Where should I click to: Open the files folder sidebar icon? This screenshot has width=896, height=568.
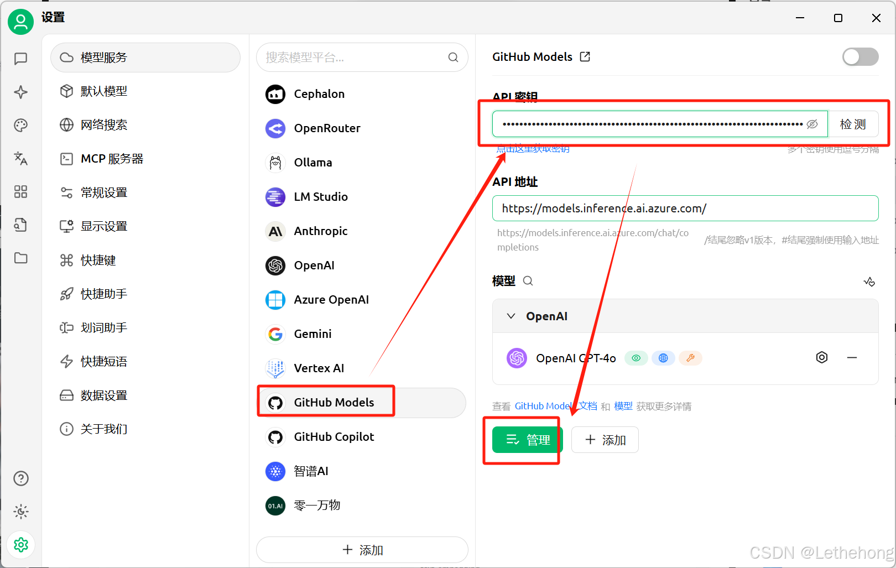pyautogui.click(x=21, y=258)
